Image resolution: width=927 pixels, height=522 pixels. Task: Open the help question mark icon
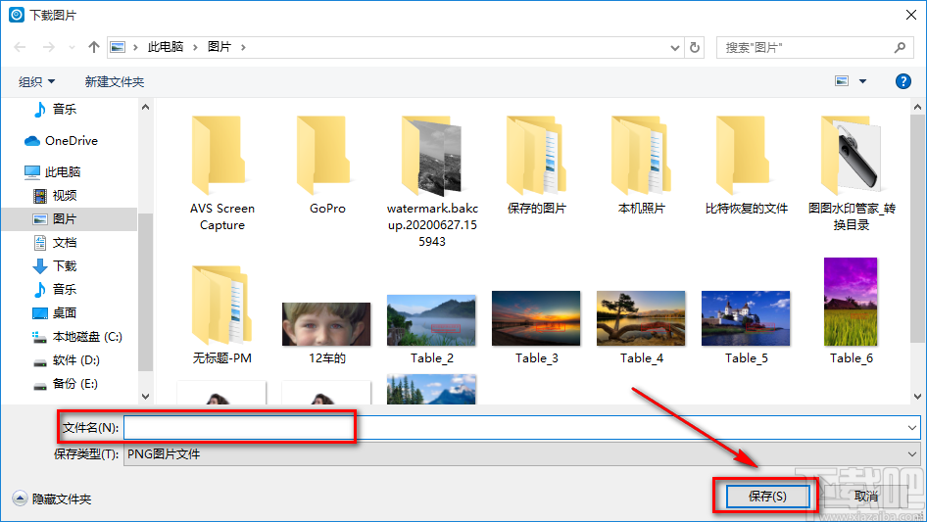click(x=903, y=81)
